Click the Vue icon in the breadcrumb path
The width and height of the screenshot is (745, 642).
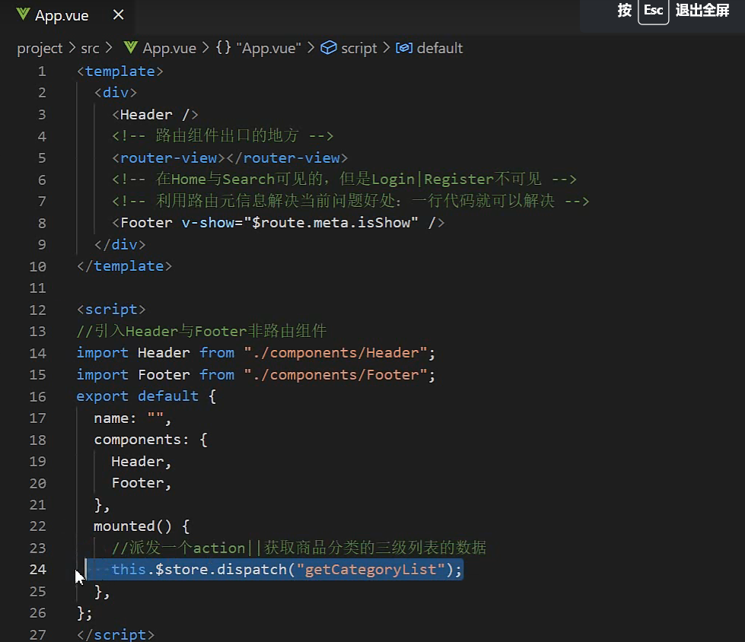(x=131, y=47)
